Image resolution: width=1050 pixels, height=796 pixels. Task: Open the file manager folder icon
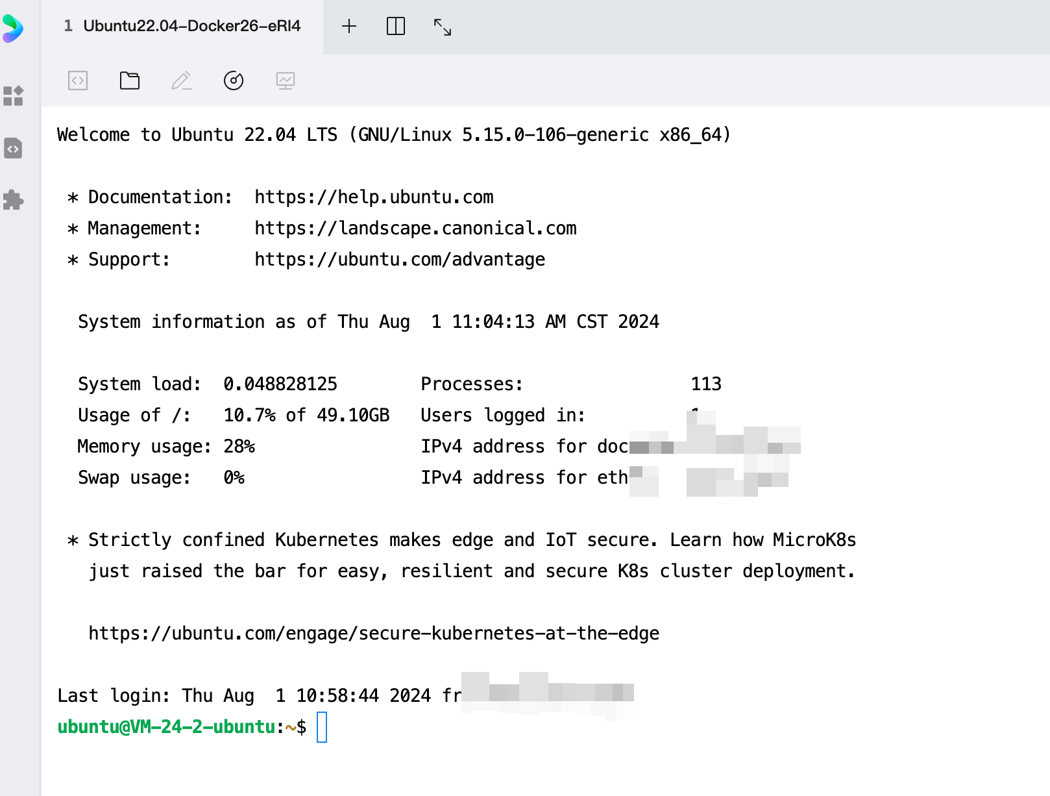click(x=130, y=81)
